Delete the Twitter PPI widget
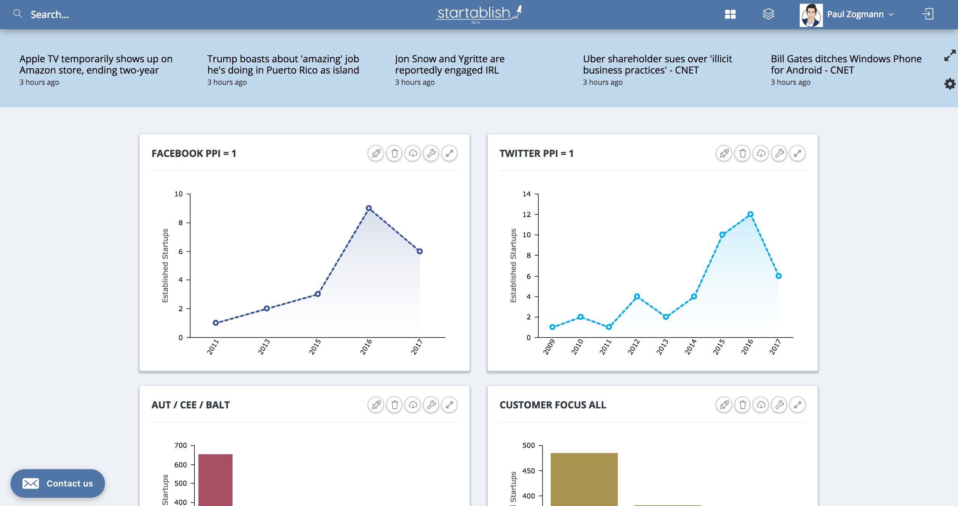 click(743, 153)
